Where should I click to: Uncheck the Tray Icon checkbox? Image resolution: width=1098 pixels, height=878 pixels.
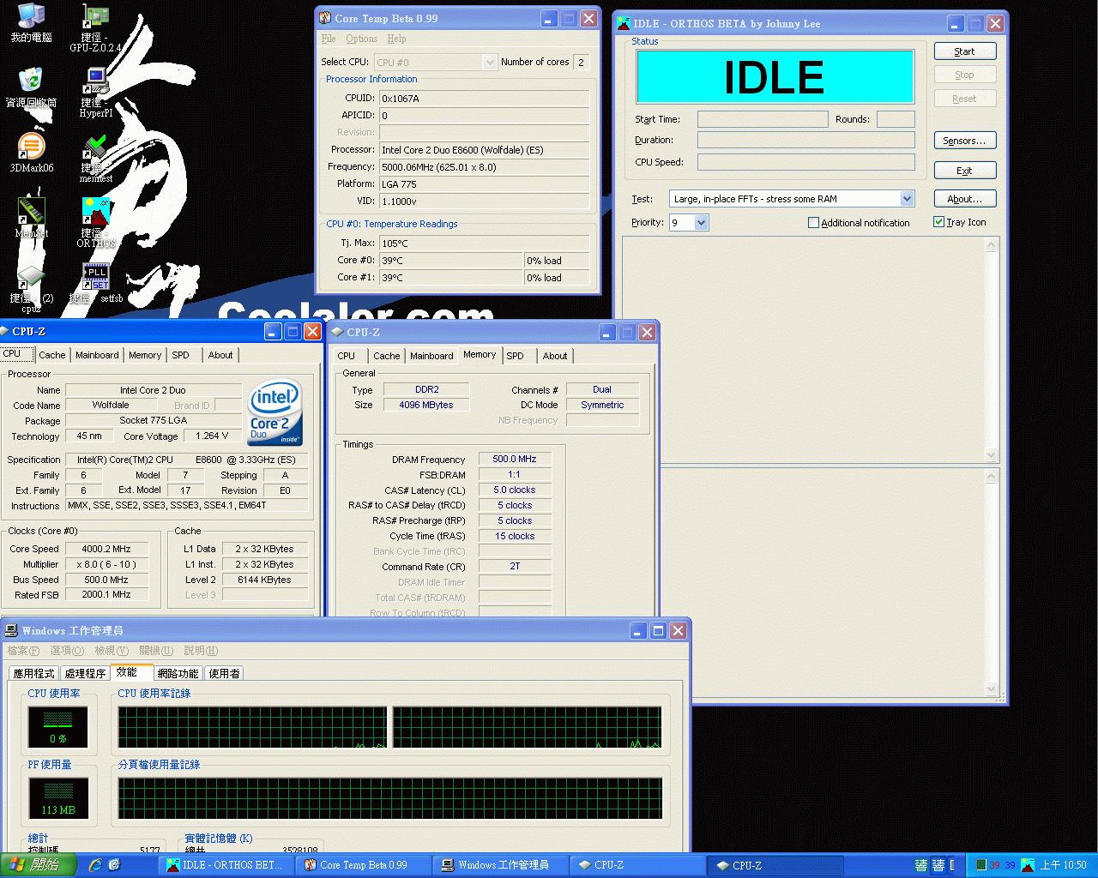point(938,222)
